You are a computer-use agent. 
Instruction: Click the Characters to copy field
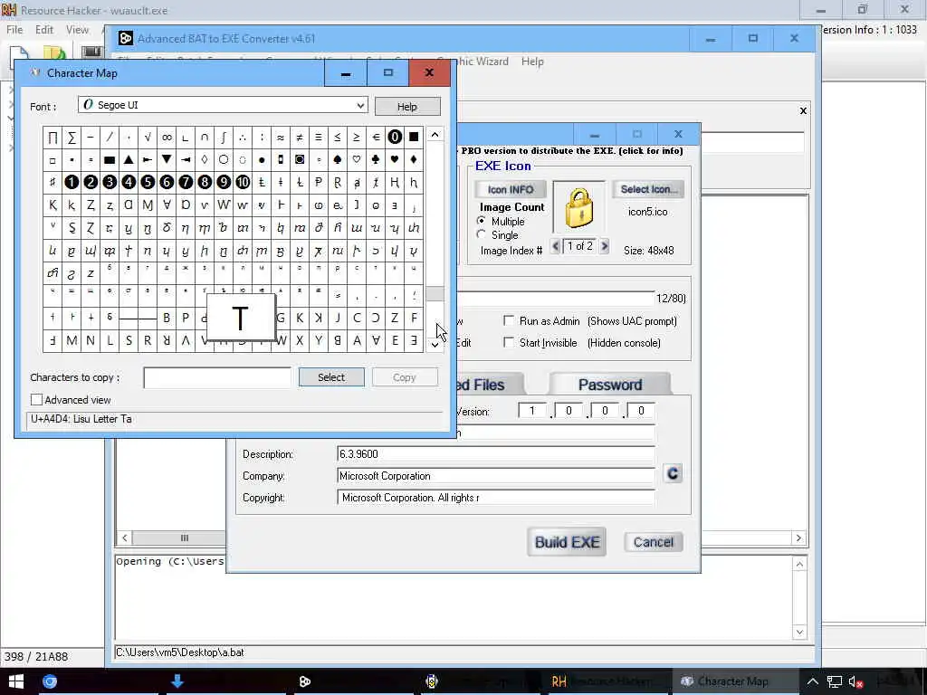click(x=217, y=377)
